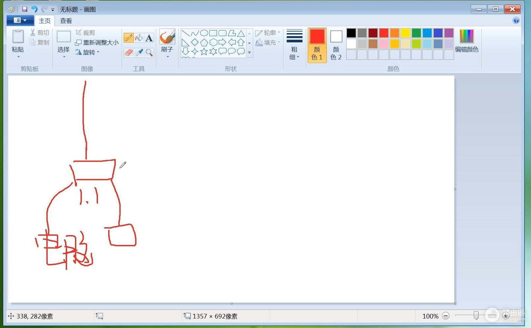Click the 338, 282像素 cursor position readout
Screen dimensions: 531x328
click(x=35, y=316)
